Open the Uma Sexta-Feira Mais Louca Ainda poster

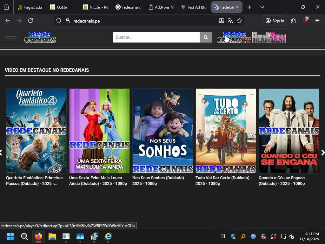(99, 131)
